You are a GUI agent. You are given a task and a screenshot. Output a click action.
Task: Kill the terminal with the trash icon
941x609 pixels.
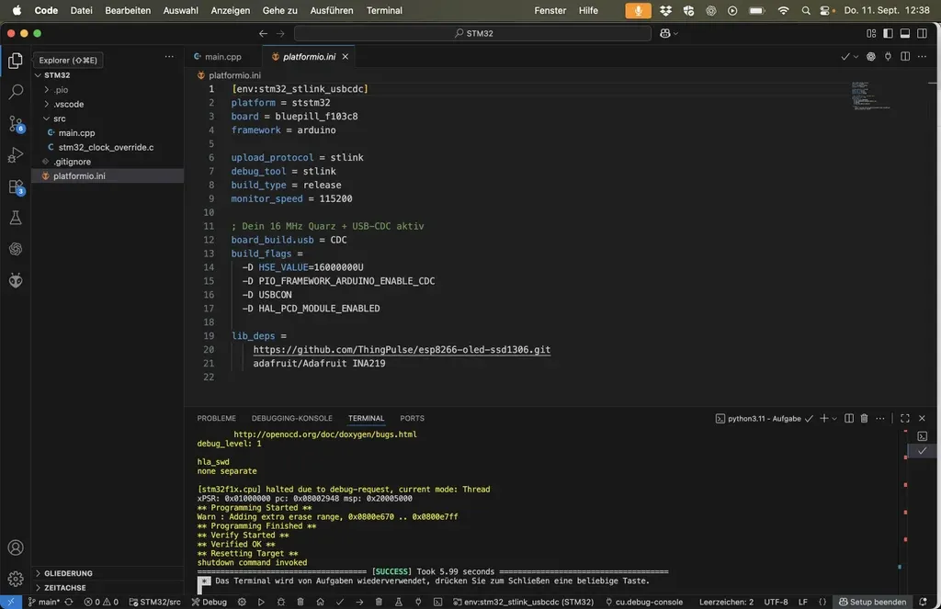coord(864,418)
